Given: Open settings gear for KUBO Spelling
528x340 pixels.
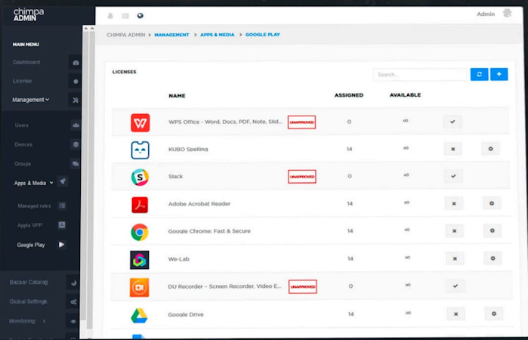Looking at the screenshot, I should click(491, 149).
